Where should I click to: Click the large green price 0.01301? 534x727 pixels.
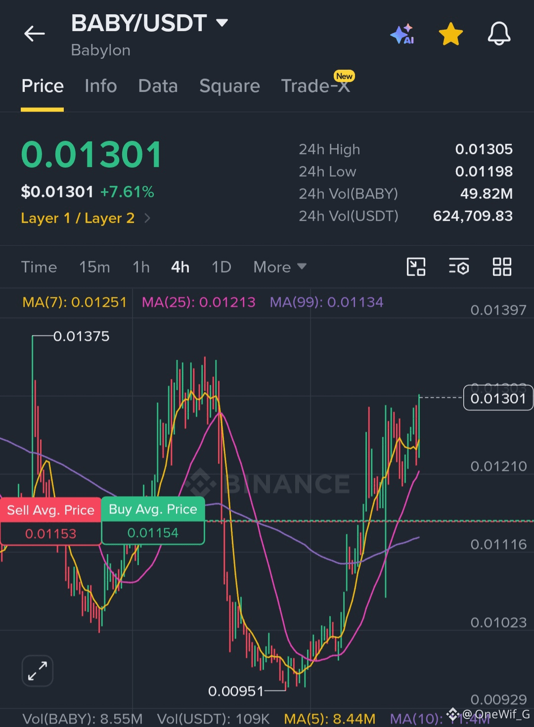tap(92, 155)
